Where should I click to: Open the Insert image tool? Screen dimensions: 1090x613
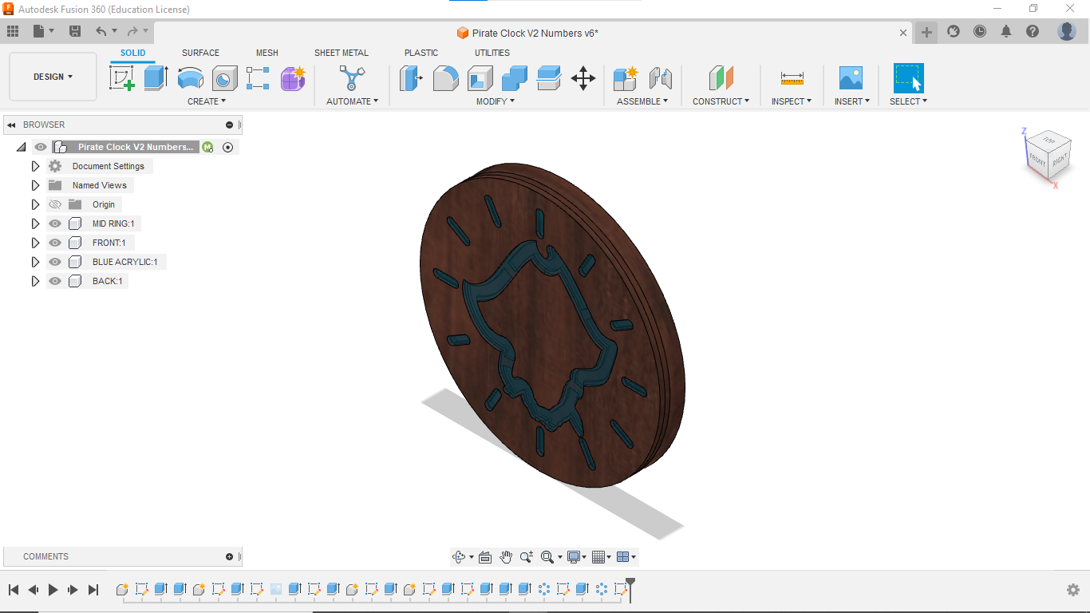(851, 78)
